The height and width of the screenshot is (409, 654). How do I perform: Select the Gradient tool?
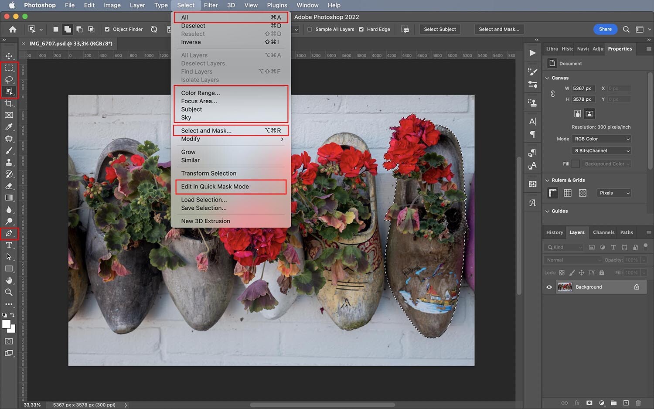(x=9, y=198)
